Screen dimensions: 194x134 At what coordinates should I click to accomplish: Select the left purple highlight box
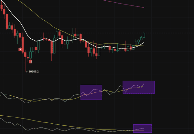pos(91,92)
